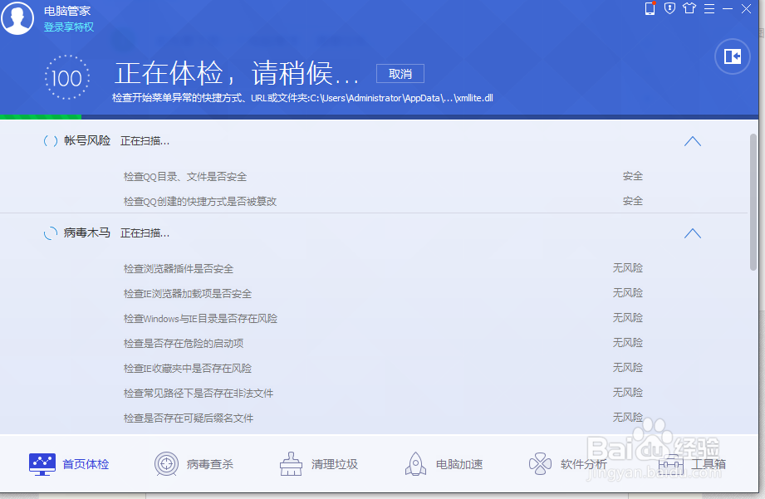Switch to 工具箱 tab label
This screenshot has width=765, height=499.
[709, 464]
